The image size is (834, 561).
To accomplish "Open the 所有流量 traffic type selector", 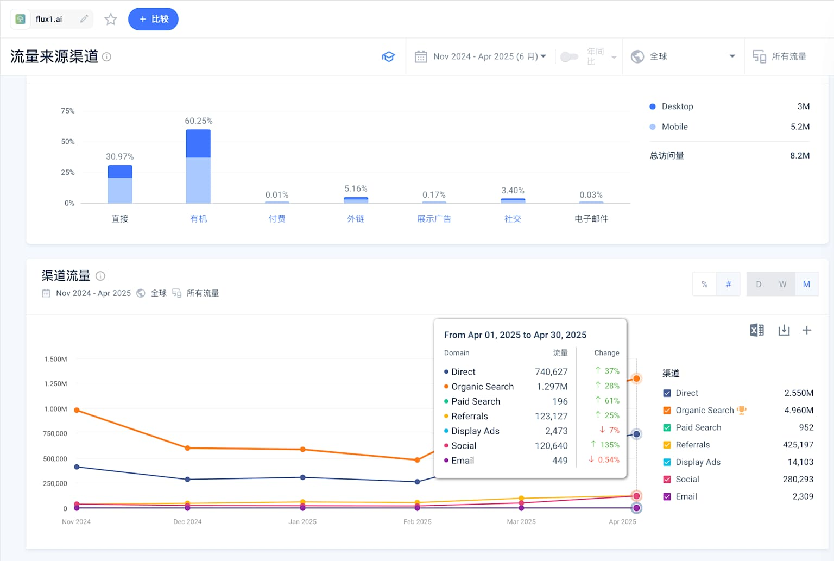I will [x=779, y=56].
